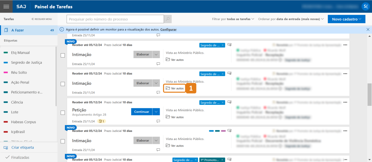Viewport: 372px width, 162px height.
Task: Open comment icon on first Intimação task
Action: [x=158, y=64]
